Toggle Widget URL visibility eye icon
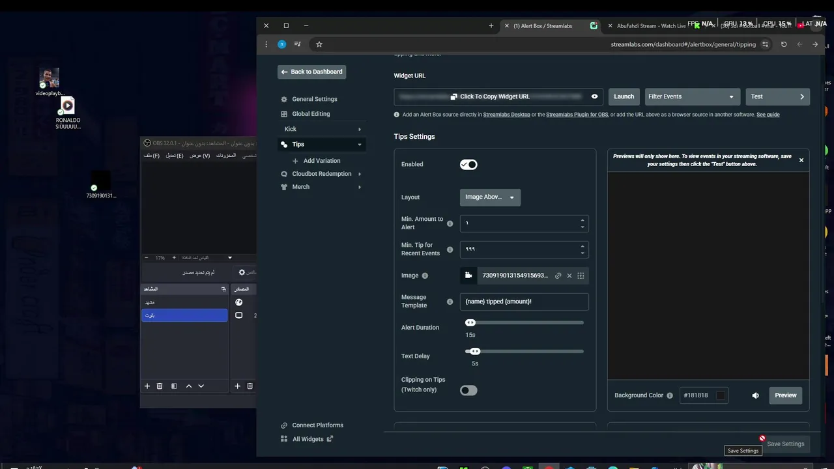Screen dimensions: 834x469 594,96
